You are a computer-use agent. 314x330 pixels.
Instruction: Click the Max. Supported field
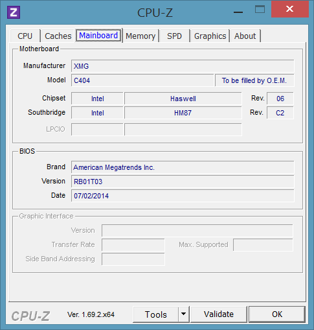pos(263,245)
